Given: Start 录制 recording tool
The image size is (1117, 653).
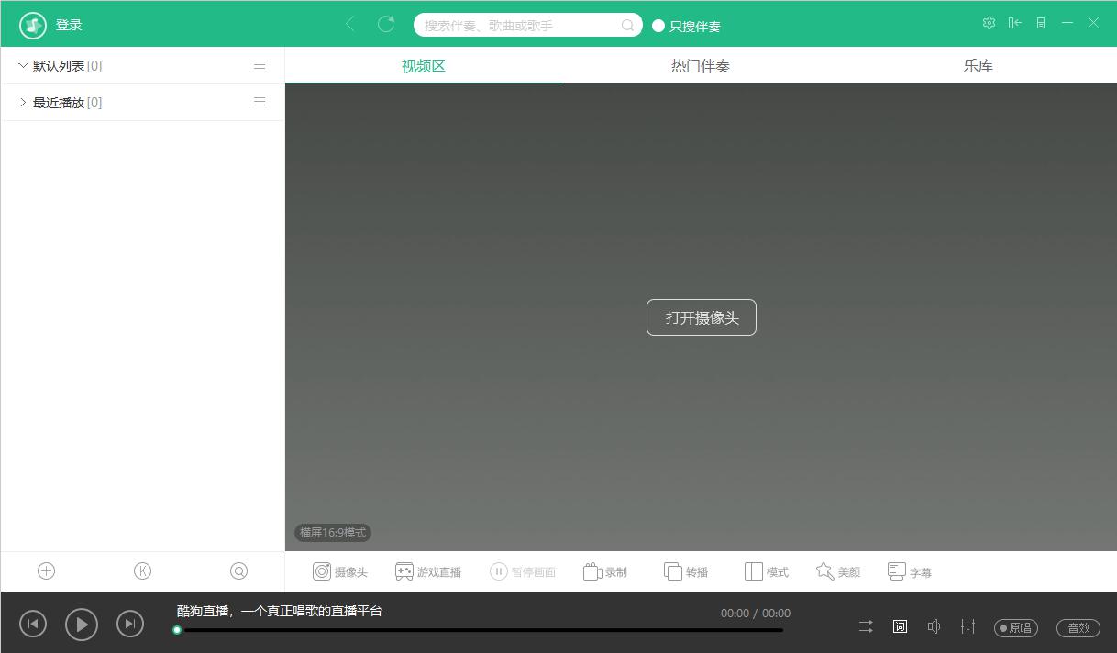Looking at the screenshot, I should point(605,571).
